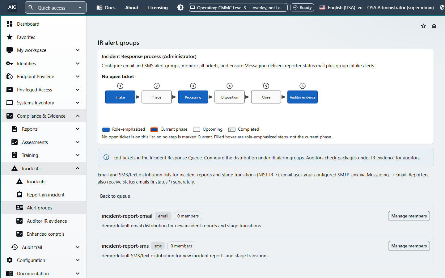The image size is (445, 278).
Task: Open the Incidents sub-item warning icon
Action: pos(19,181)
